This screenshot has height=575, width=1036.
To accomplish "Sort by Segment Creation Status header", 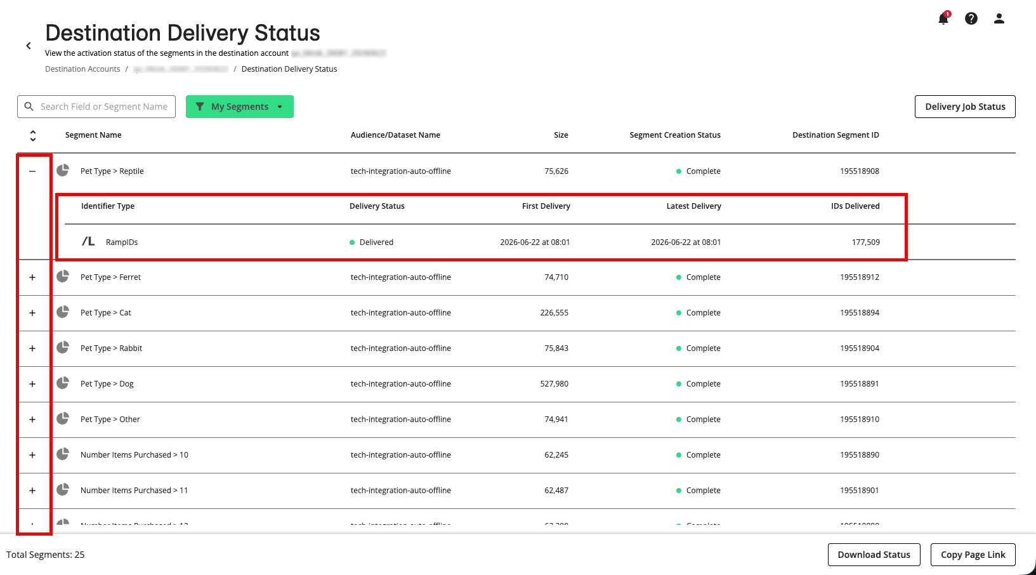I will tap(675, 135).
